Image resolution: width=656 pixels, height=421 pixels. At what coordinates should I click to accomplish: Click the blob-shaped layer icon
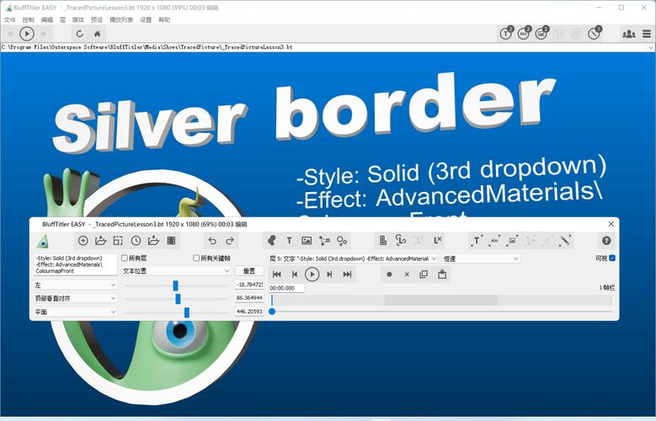[271, 241]
